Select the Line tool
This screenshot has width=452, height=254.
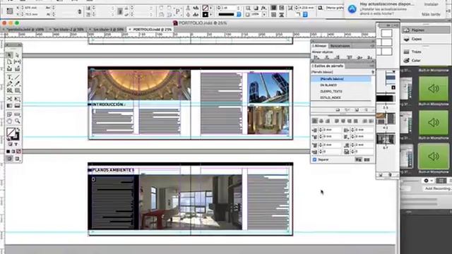[x=17, y=77]
